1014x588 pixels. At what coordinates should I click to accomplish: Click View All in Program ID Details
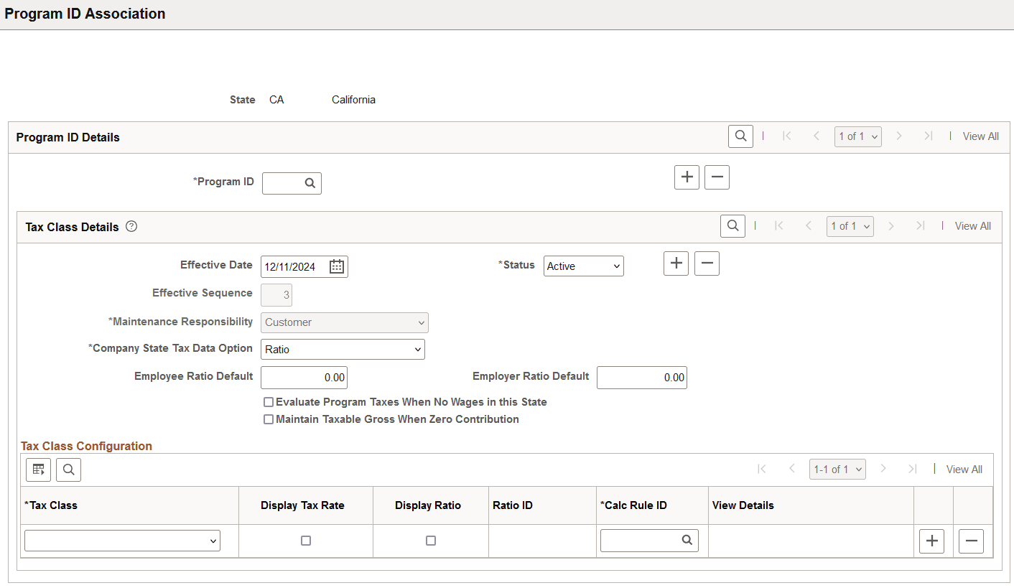tap(980, 136)
